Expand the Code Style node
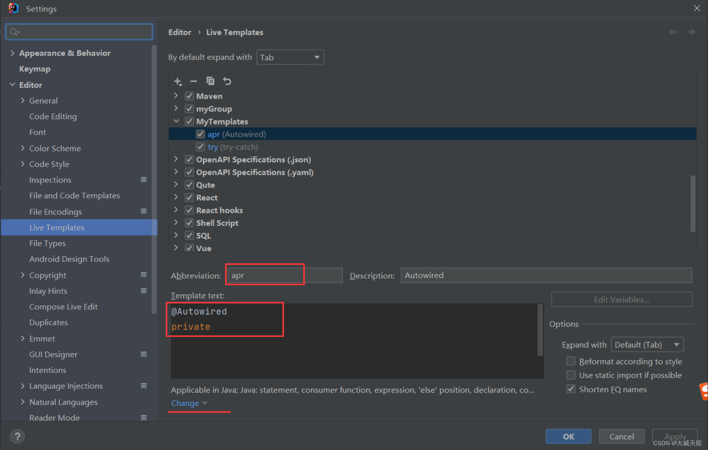 tap(22, 164)
